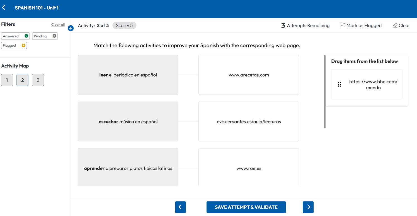Click the vertical scrollbar beside drag list
This screenshot has width=417, height=216.
[x=325, y=92]
